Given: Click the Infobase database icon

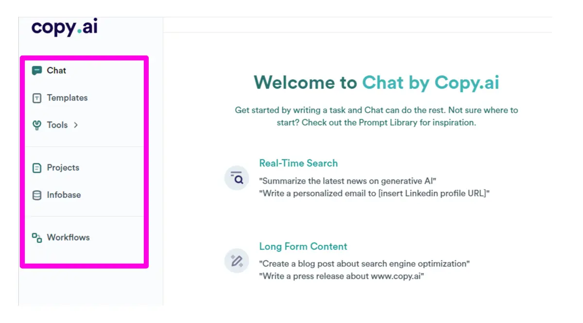Looking at the screenshot, I should click(x=37, y=195).
